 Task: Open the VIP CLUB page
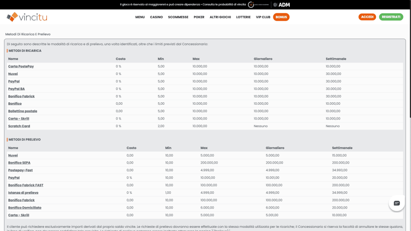click(x=263, y=17)
